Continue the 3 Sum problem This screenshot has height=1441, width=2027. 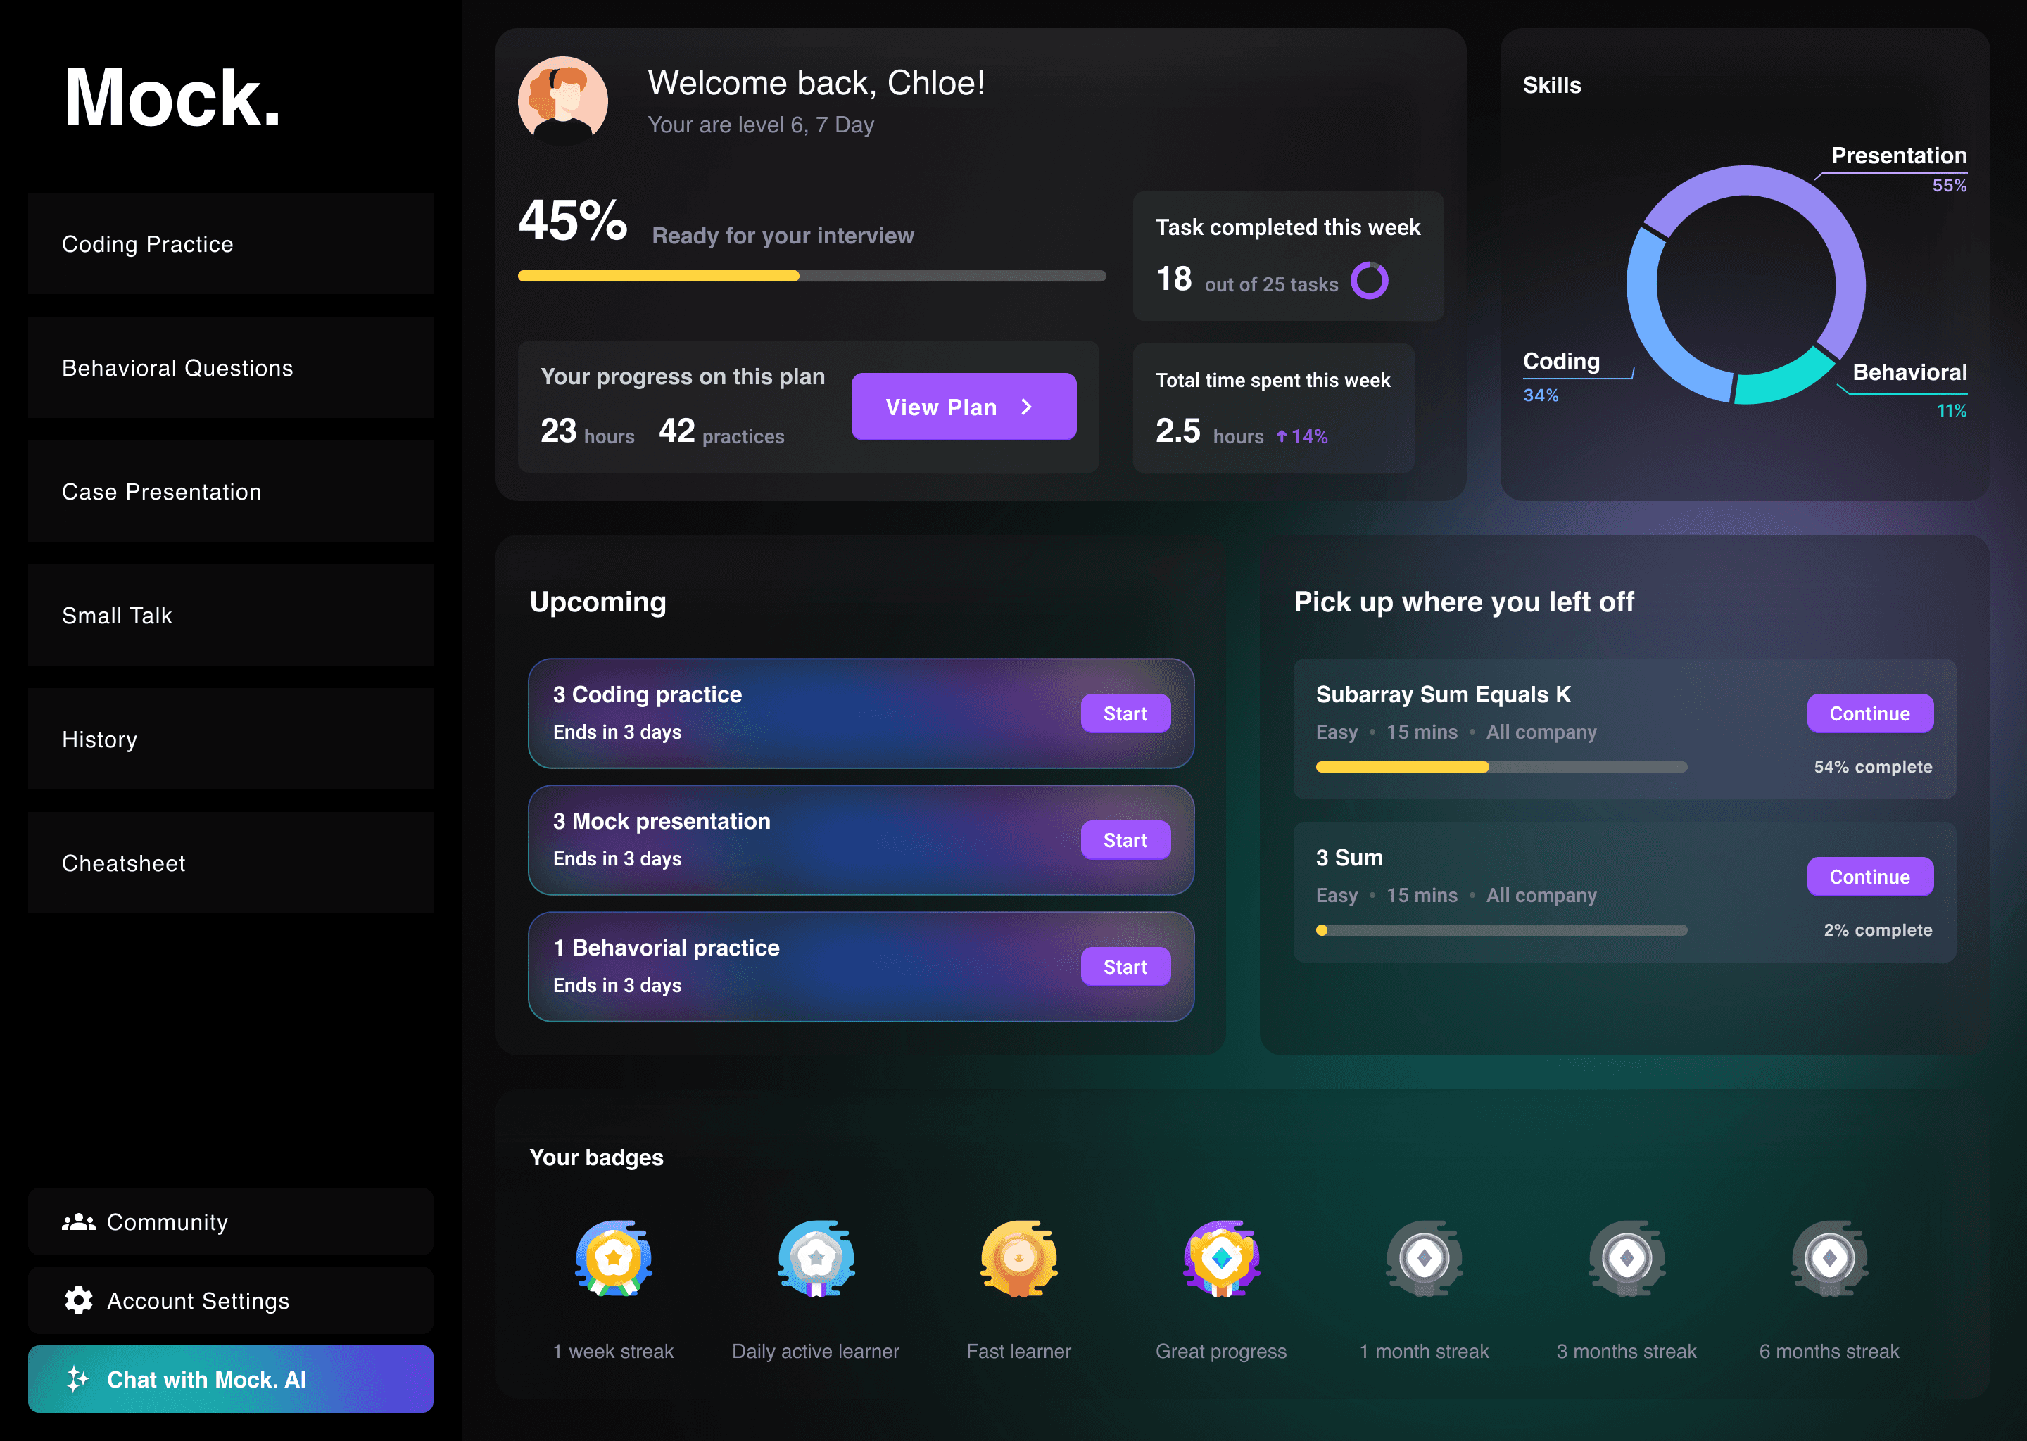coord(1870,877)
